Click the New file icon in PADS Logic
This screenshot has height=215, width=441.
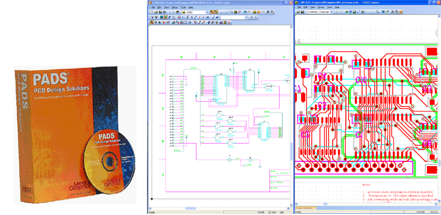[152, 12]
